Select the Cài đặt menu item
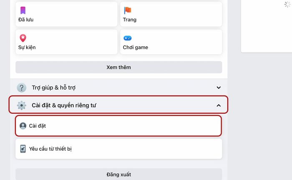 (118, 126)
